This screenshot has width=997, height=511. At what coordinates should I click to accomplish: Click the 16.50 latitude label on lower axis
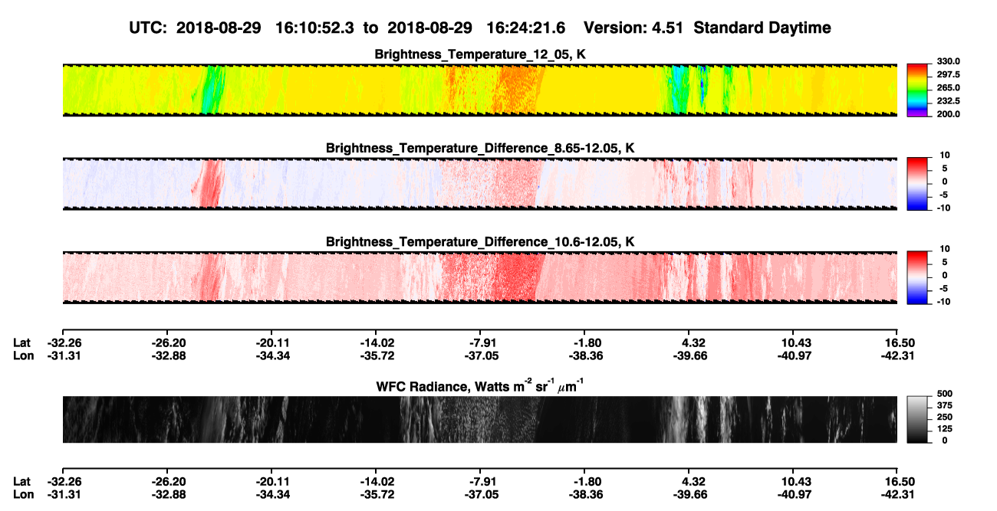point(897,481)
